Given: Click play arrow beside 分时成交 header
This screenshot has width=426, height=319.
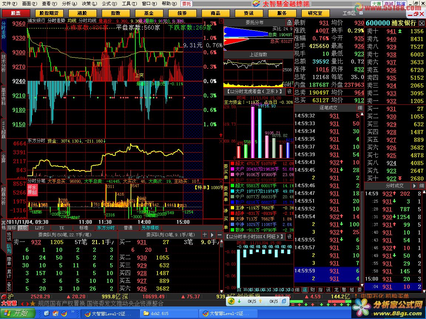Looking at the screenshot, I should point(414,186).
